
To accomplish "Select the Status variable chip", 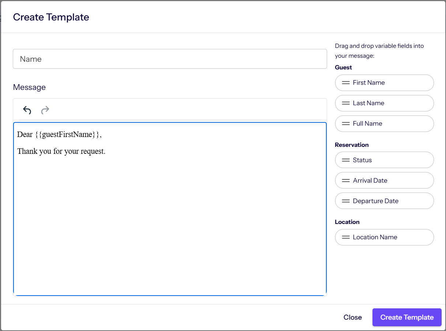I will [384, 160].
